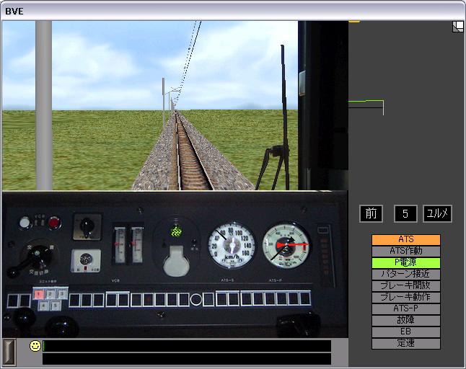Viewport: 466px width, 369px height.
Task: Click the white ATS confirmation cover
Action: click(176, 262)
